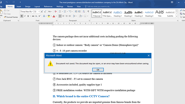Open the Design tab

point(28,7)
